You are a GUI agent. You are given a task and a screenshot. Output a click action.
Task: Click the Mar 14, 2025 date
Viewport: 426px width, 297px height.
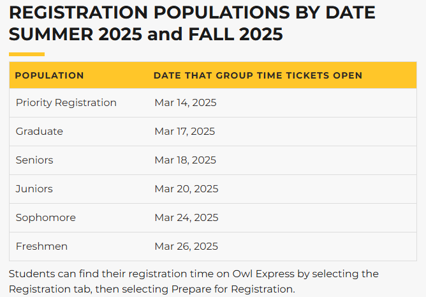(x=186, y=103)
